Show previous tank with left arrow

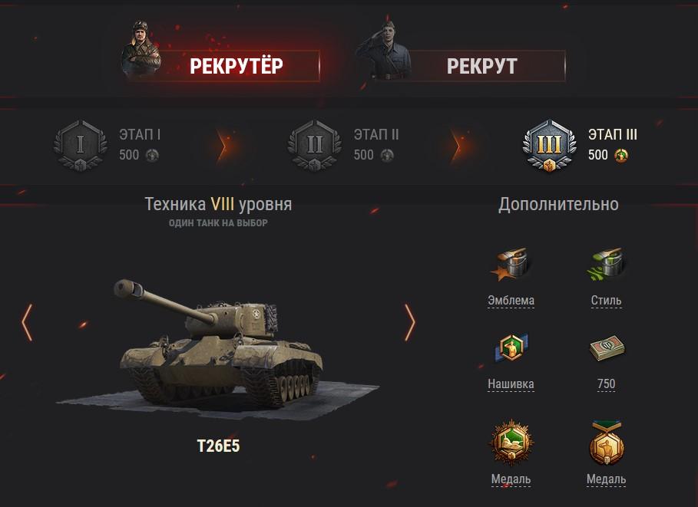point(27,322)
